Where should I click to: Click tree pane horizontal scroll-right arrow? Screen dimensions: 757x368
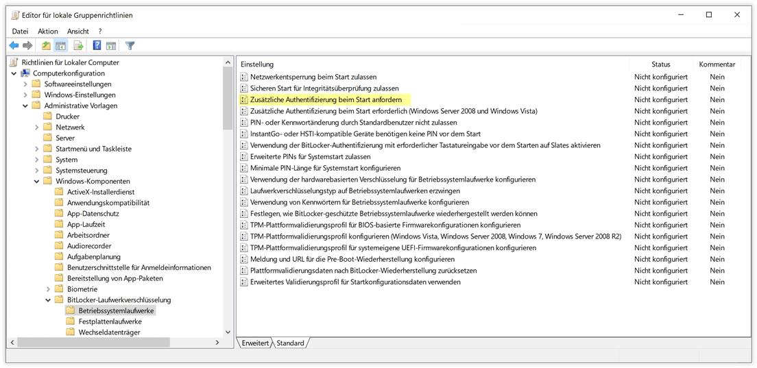coord(217,343)
